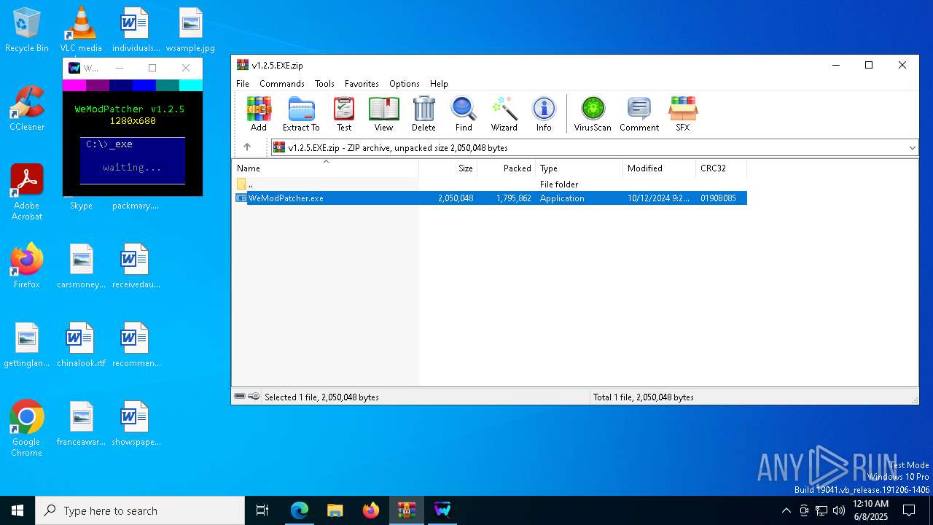Select the individuals Word document on desktop
This screenshot has height=525, width=933.
[136, 31]
